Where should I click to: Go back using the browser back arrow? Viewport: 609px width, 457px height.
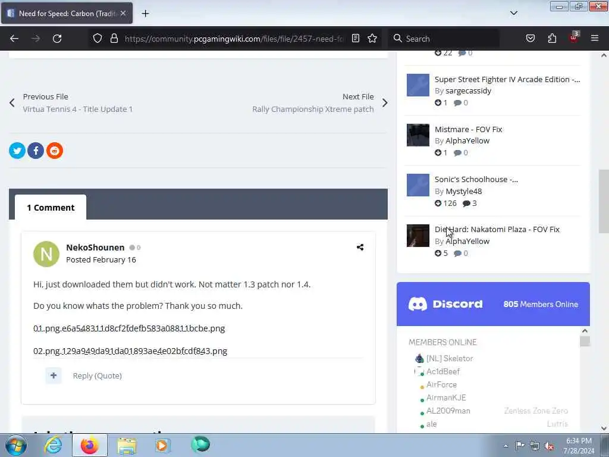(14, 39)
